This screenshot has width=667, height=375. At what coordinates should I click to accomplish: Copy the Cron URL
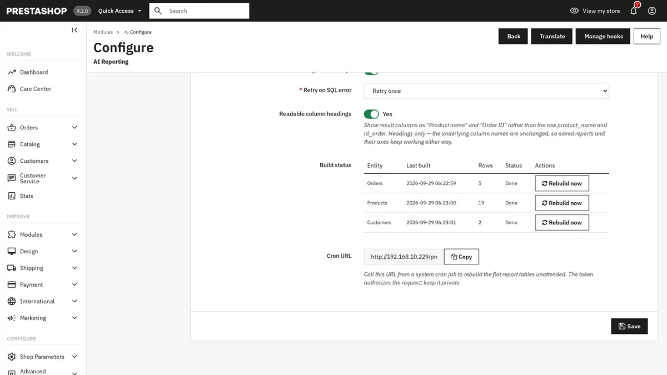coord(461,257)
